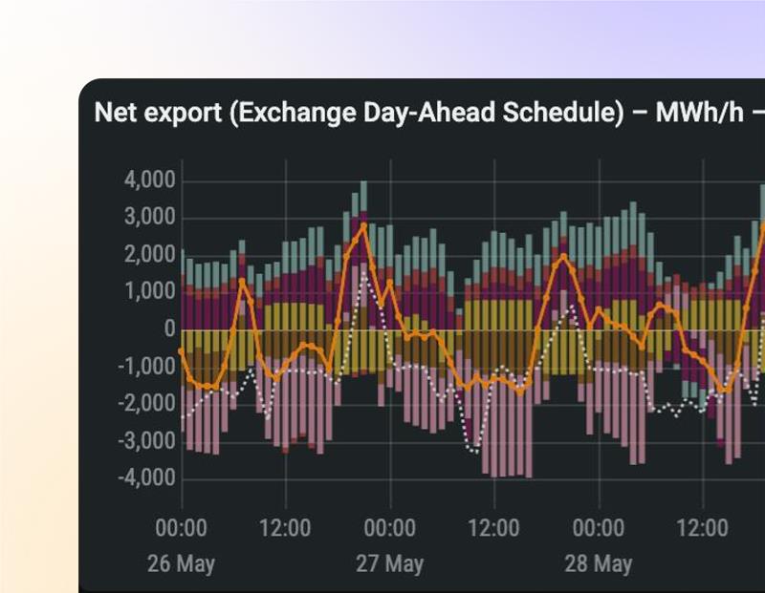Click the "26 May" date label
This screenshot has height=593, width=765.
coord(181,563)
